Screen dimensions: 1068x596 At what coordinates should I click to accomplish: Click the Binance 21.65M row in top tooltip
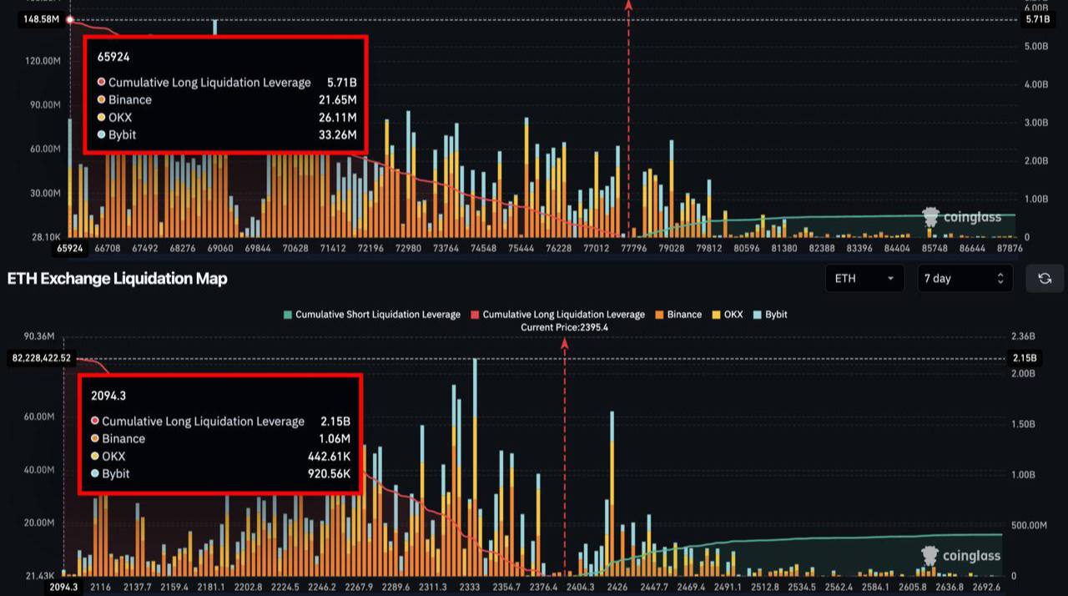pos(227,99)
